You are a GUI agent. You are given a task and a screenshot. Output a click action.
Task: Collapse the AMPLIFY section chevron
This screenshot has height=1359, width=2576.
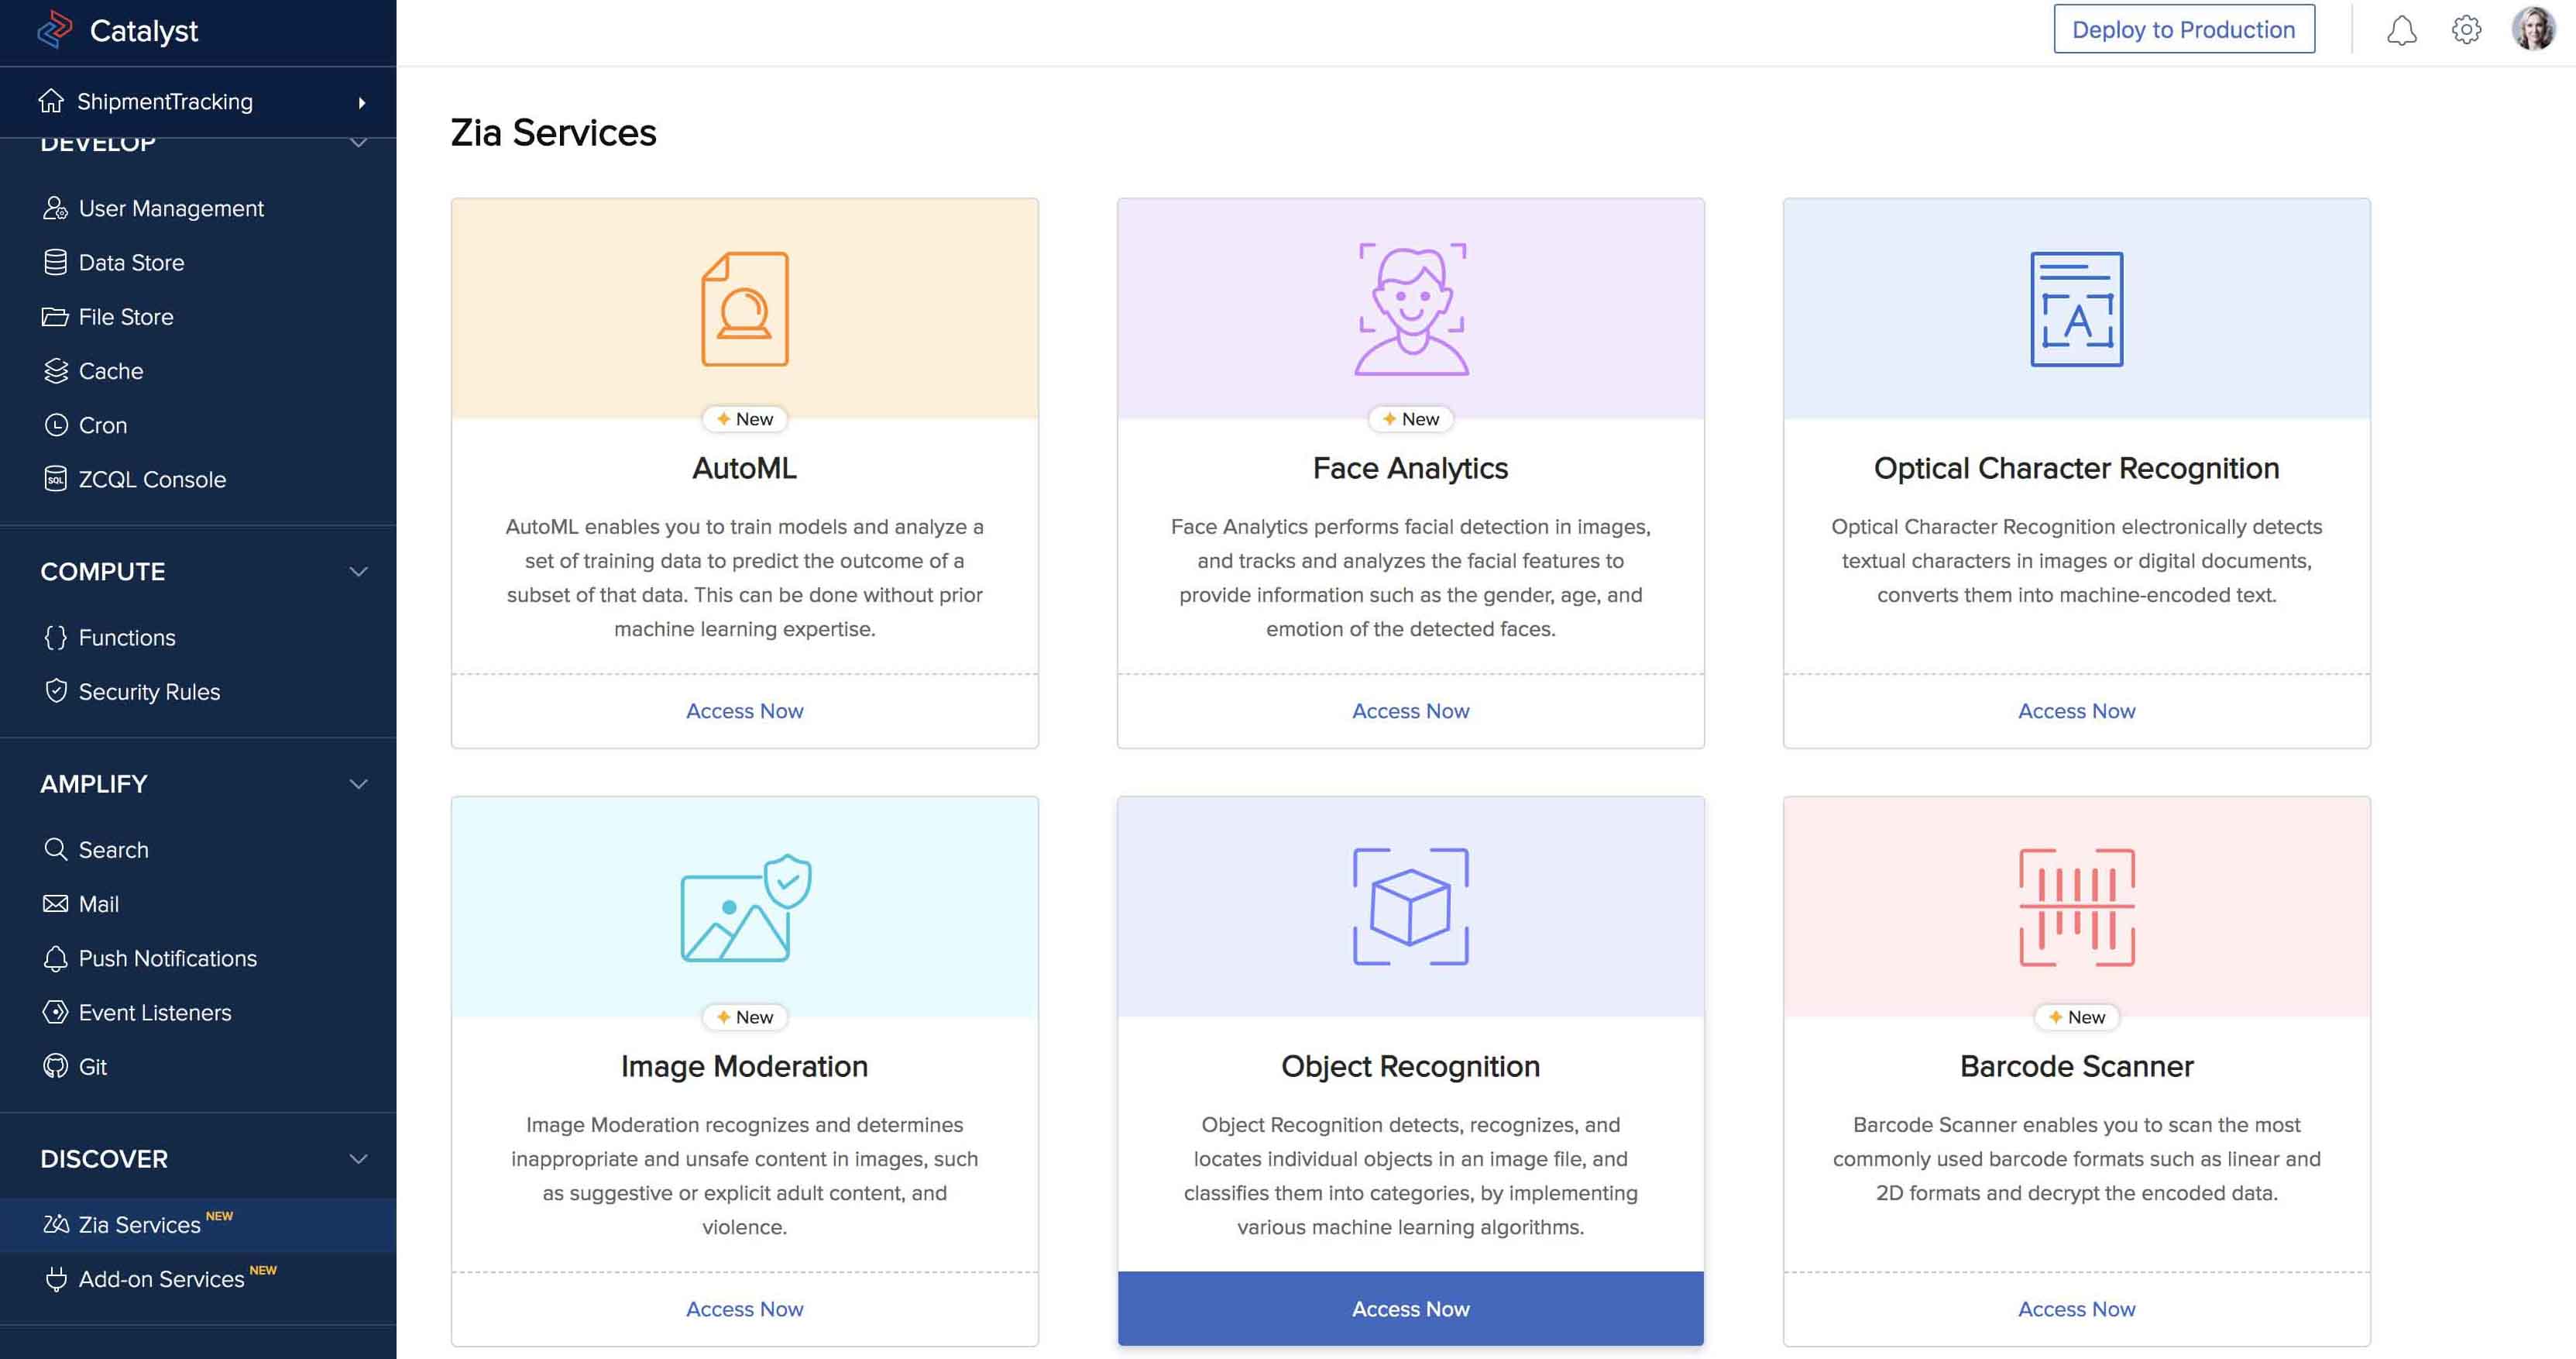coord(358,783)
